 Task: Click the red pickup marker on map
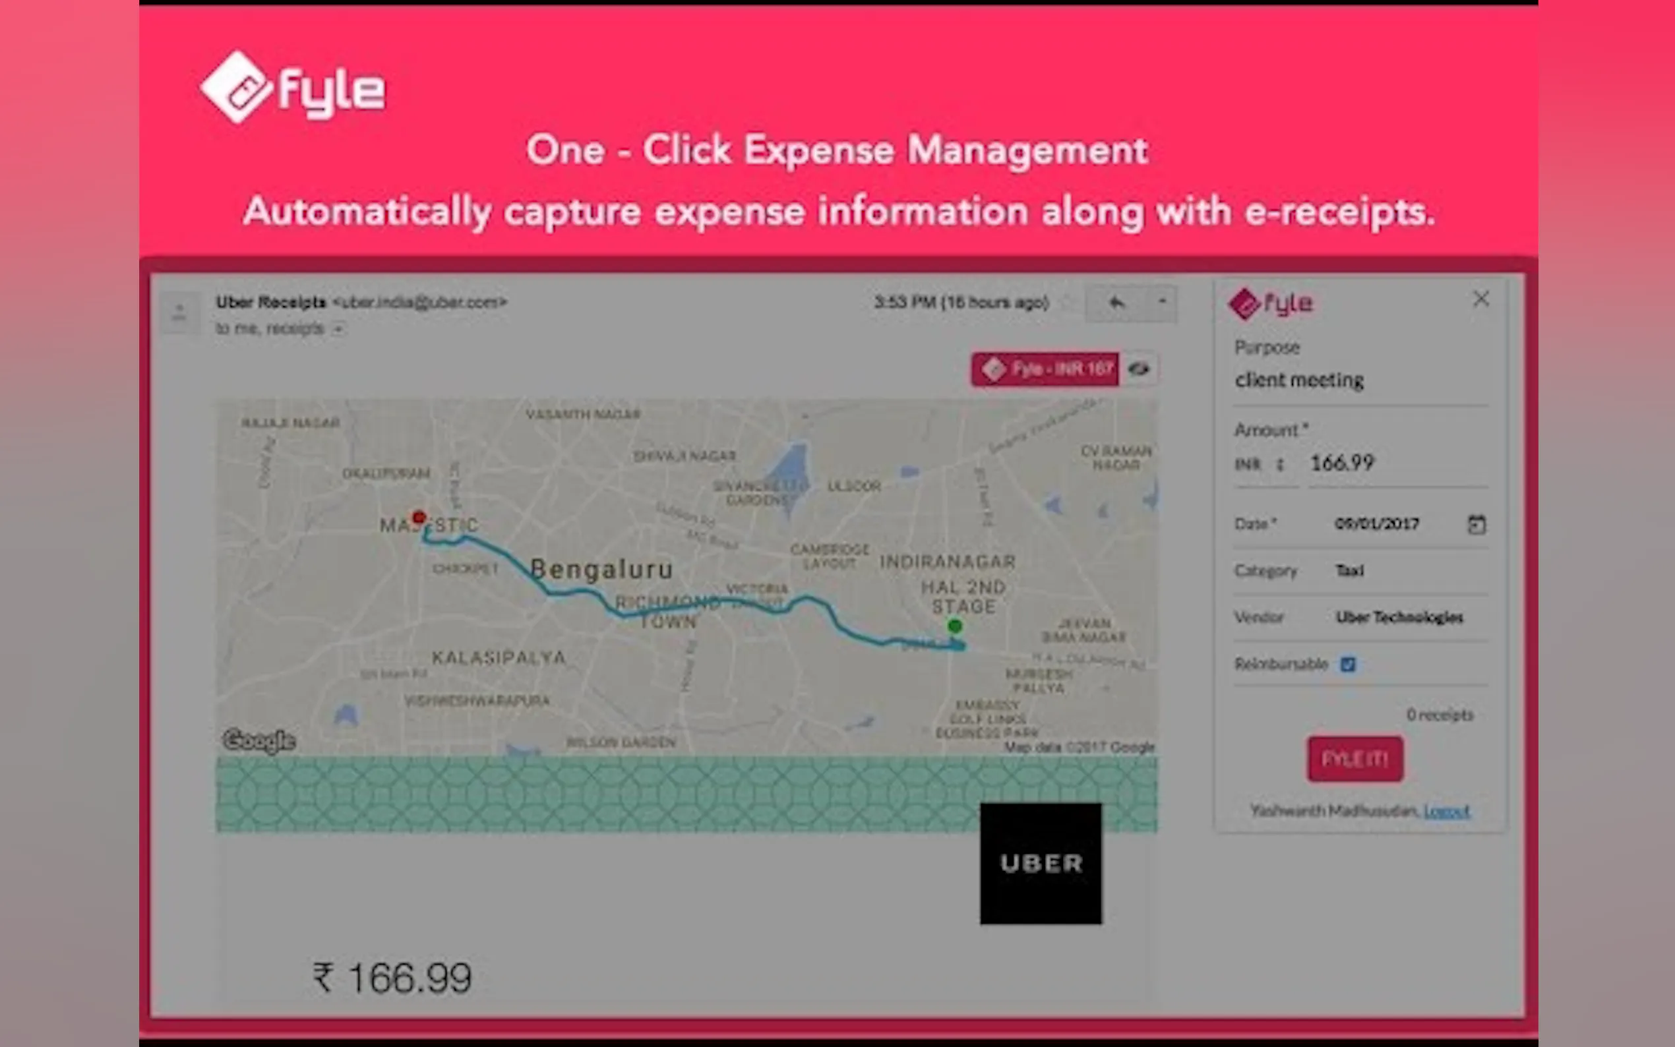pos(419,518)
